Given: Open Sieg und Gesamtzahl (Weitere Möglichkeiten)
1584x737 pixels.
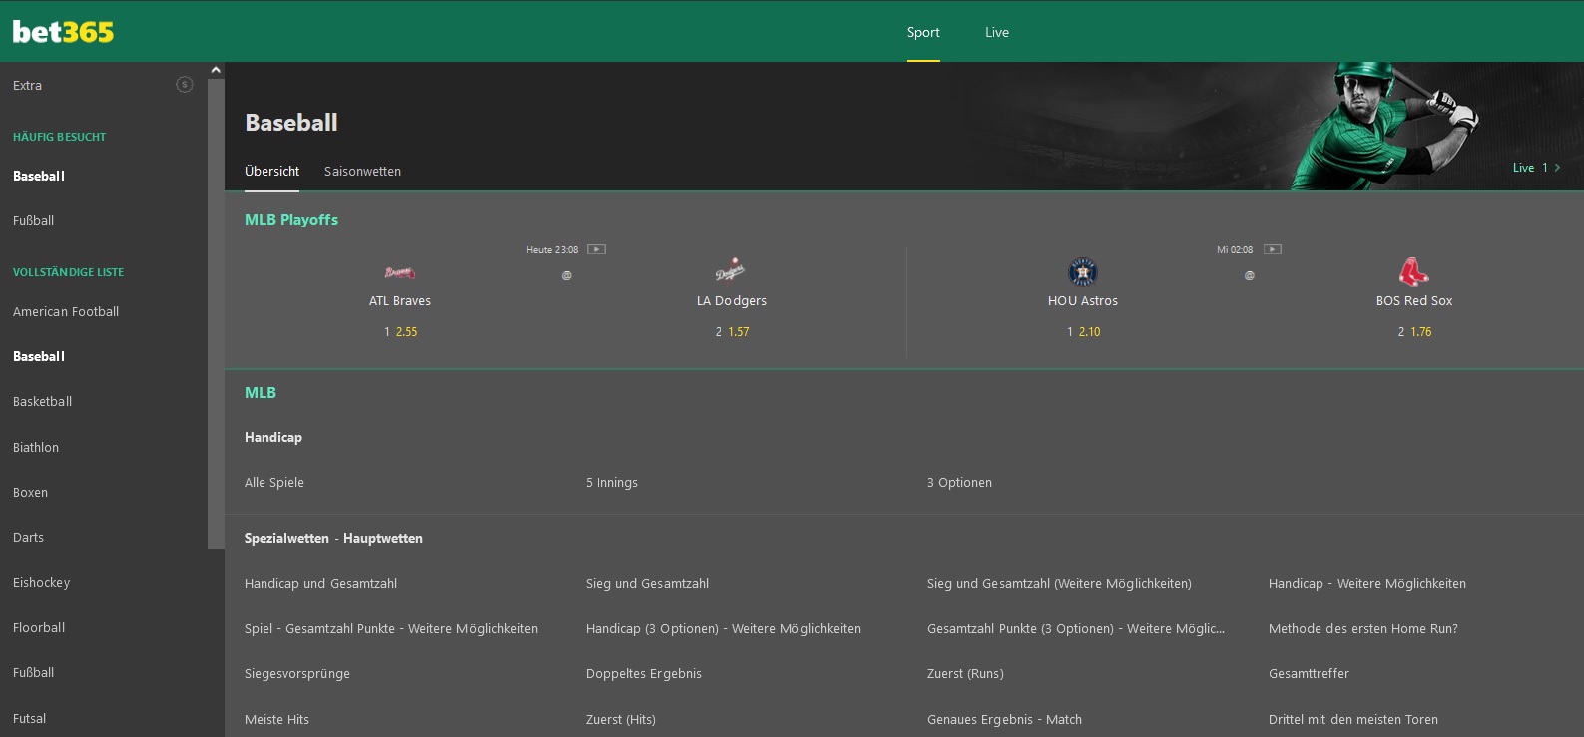Looking at the screenshot, I should 1059,584.
